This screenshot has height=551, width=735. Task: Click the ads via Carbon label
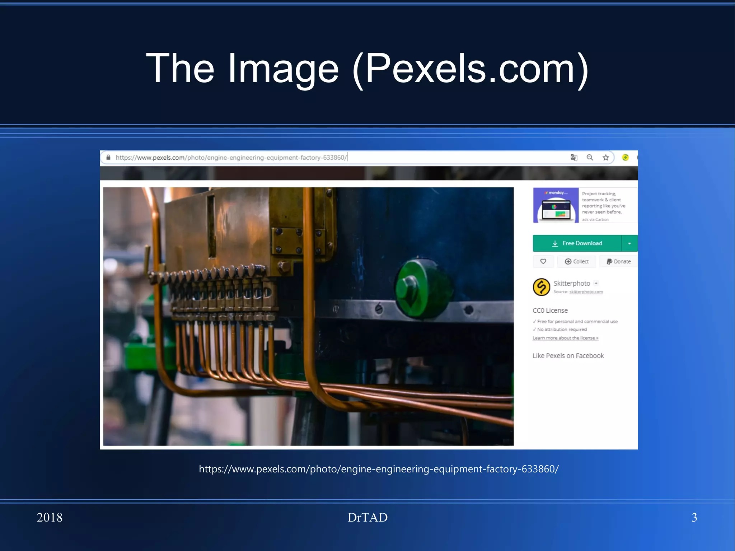[595, 219]
